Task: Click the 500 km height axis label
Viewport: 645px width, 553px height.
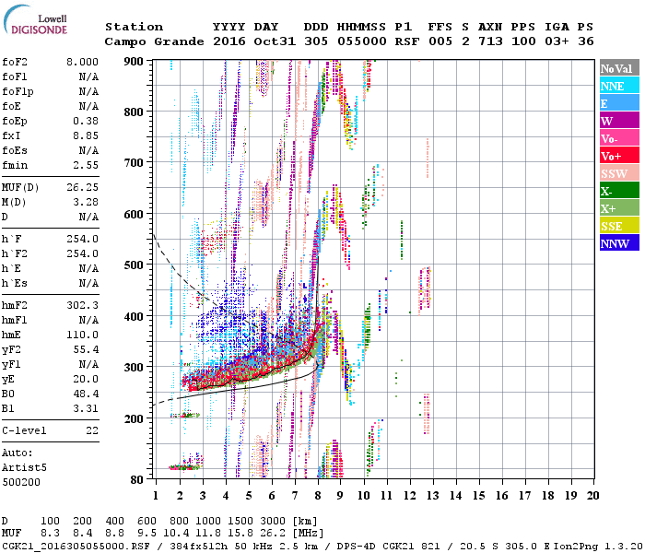Action: click(134, 265)
